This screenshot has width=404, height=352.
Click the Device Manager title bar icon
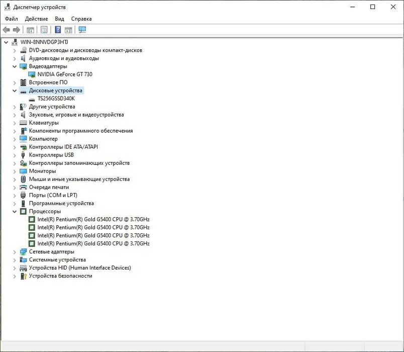click(8, 7)
